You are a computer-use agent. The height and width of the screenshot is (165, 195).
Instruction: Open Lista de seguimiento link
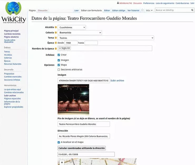(x=165, y=3)
